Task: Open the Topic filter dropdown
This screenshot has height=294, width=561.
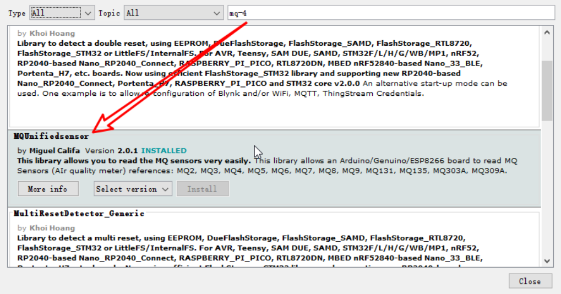Action: (x=173, y=13)
